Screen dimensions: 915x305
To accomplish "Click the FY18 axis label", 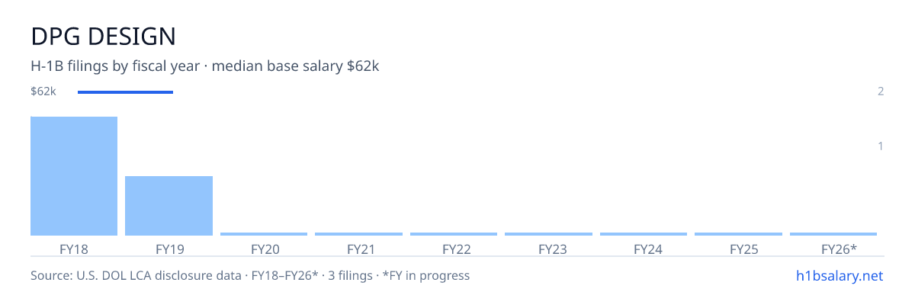I will pos(74,249).
